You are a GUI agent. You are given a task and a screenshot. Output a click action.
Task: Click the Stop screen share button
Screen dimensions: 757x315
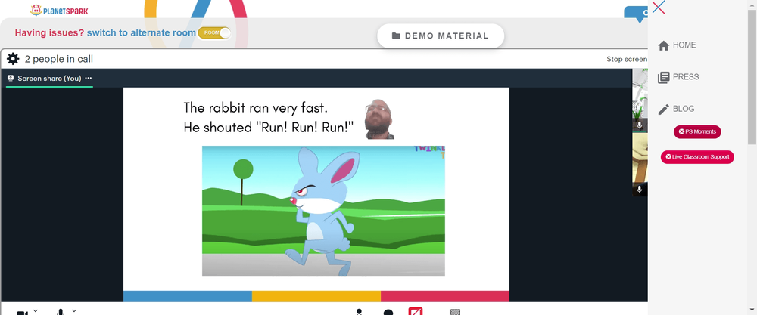tap(627, 59)
